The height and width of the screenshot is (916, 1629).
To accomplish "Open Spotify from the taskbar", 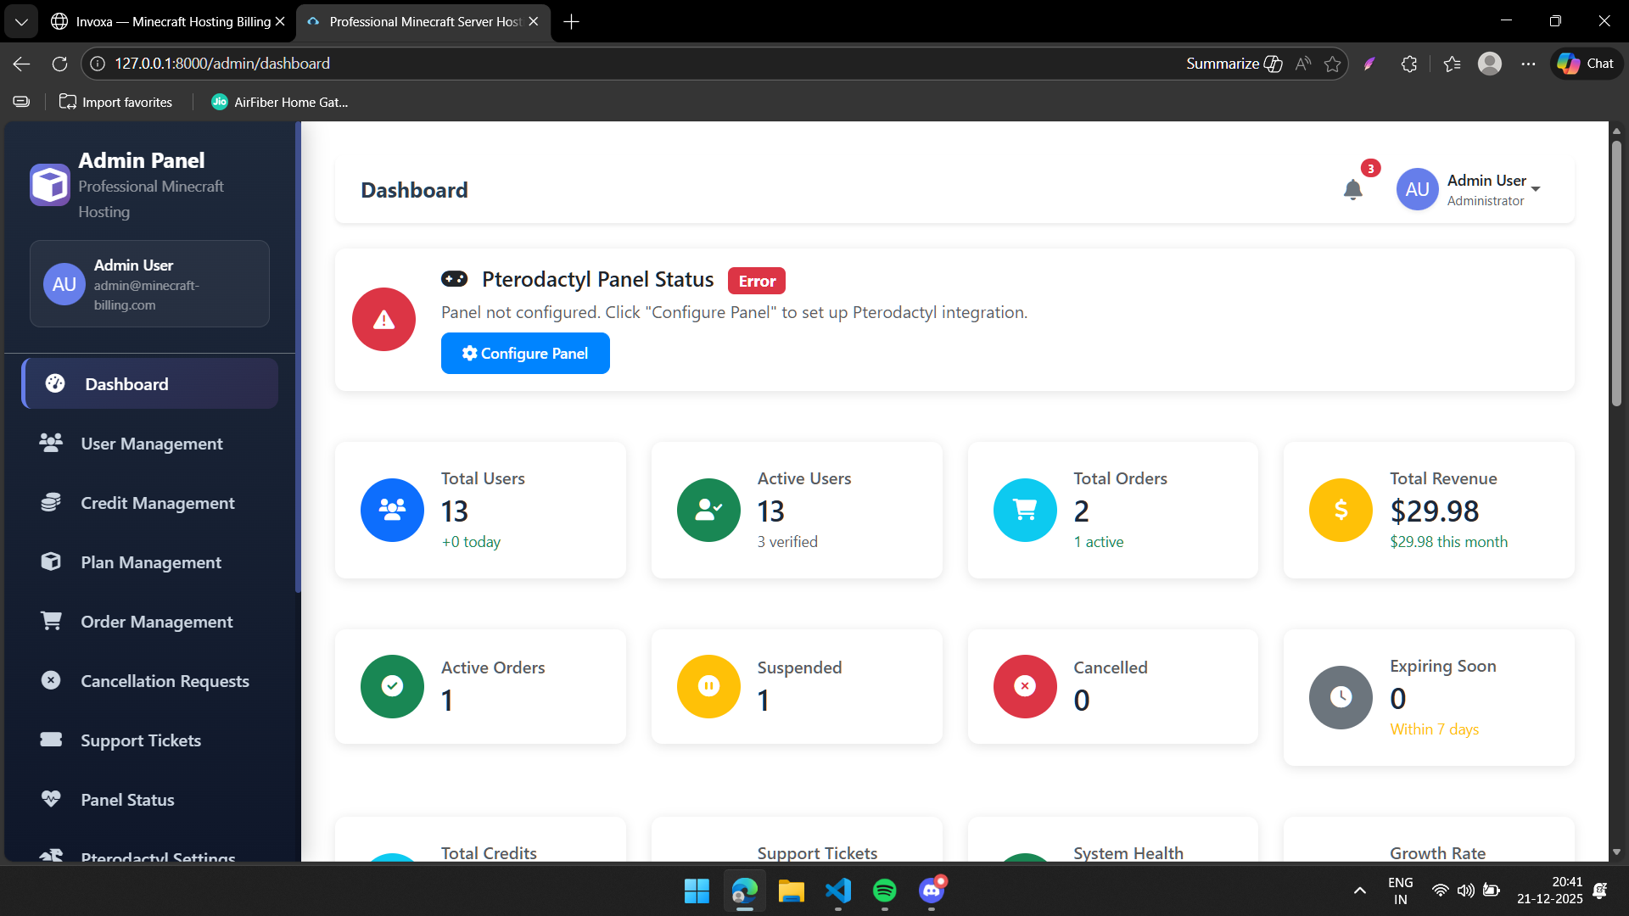I will click(x=885, y=891).
